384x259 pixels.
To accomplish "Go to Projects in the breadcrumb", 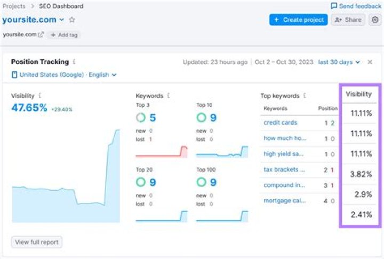I will click(13, 6).
